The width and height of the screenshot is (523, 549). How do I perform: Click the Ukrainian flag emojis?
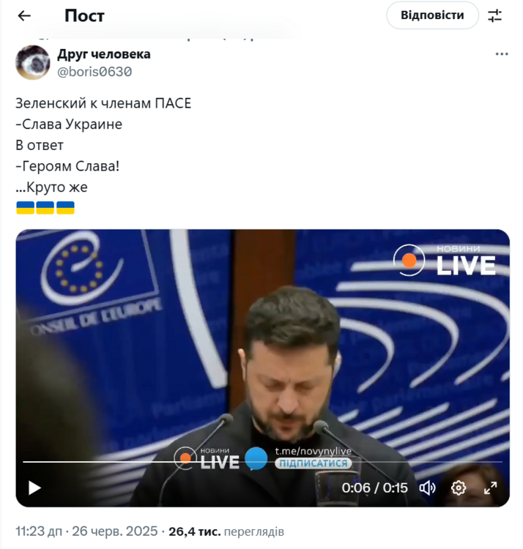coord(45,207)
